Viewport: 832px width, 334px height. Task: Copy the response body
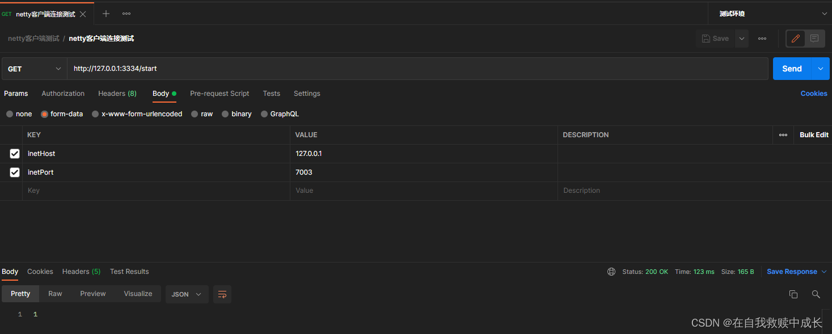793,294
